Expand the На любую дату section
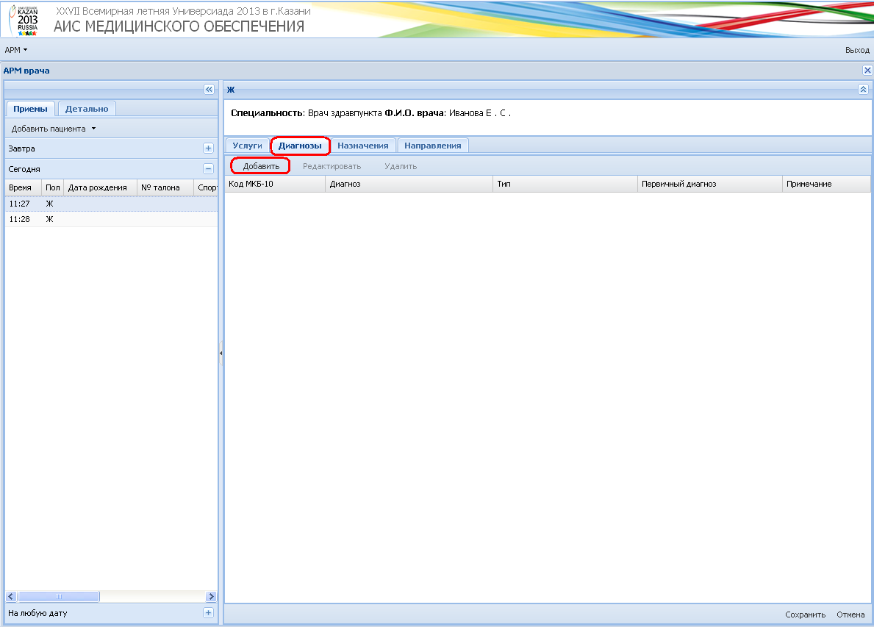Image resolution: width=874 pixels, height=627 pixels. tap(209, 613)
